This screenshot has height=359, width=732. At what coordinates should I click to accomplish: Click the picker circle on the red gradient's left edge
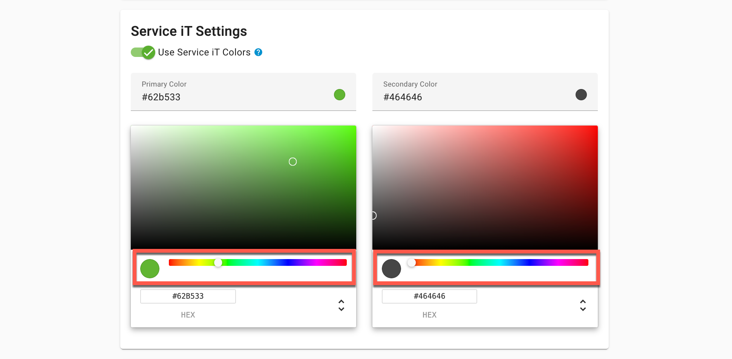[373, 215]
